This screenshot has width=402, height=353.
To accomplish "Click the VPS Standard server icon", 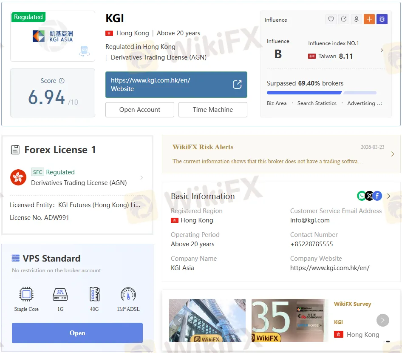I will click(x=16, y=258).
